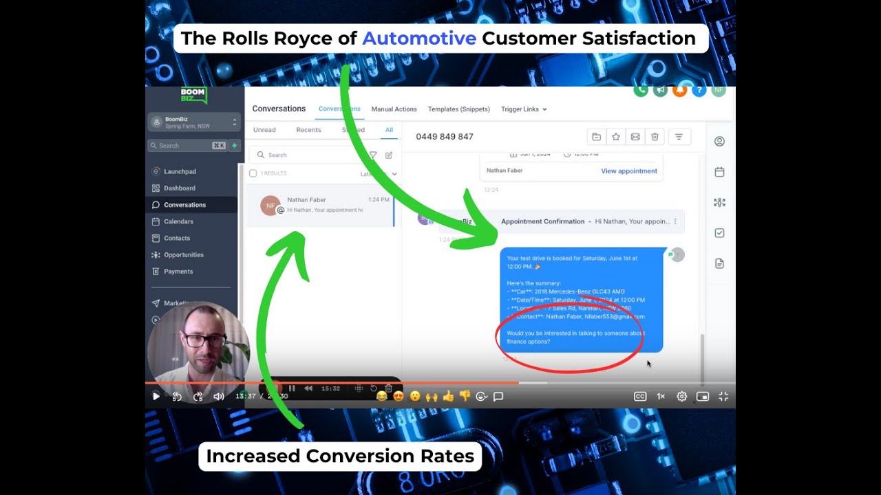
Task: Open Dashboard in sidebar
Action: [x=180, y=188]
